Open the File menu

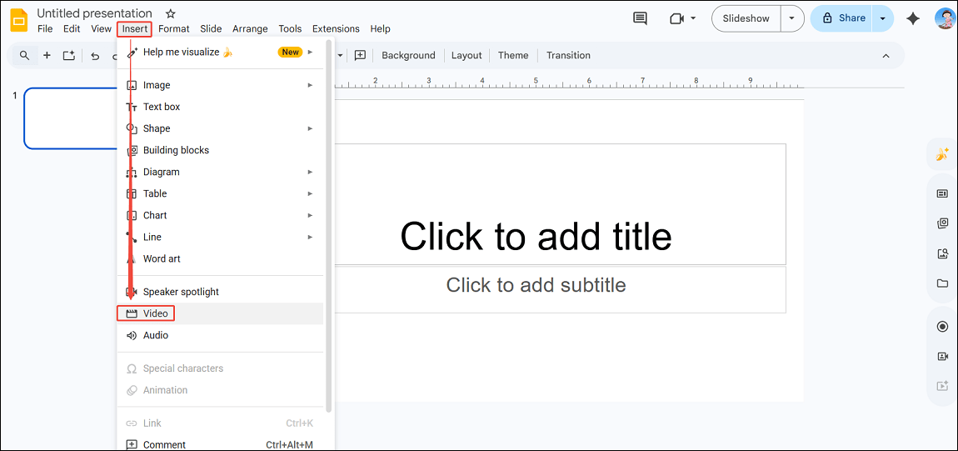tap(45, 28)
